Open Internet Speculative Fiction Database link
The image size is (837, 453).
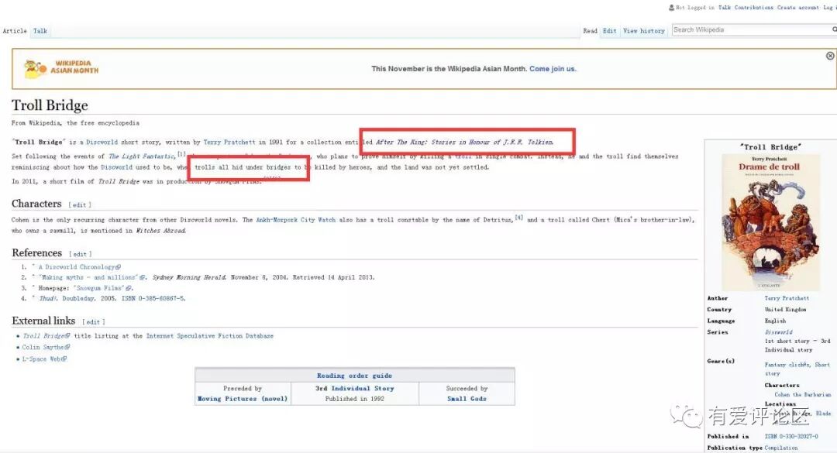pos(210,336)
